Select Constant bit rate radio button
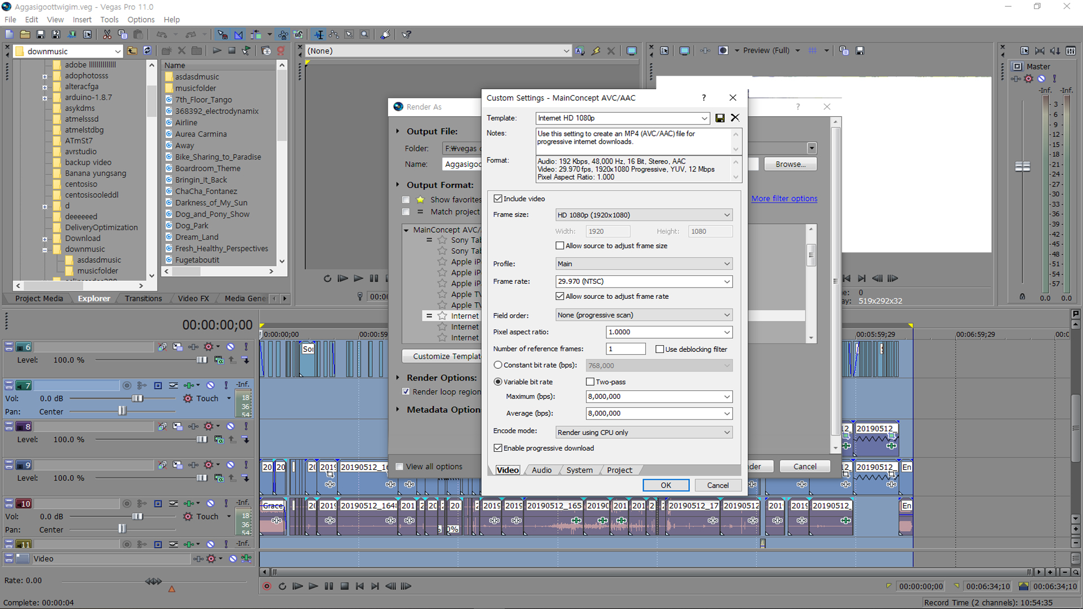Screen dimensions: 1083x609 click(498, 365)
